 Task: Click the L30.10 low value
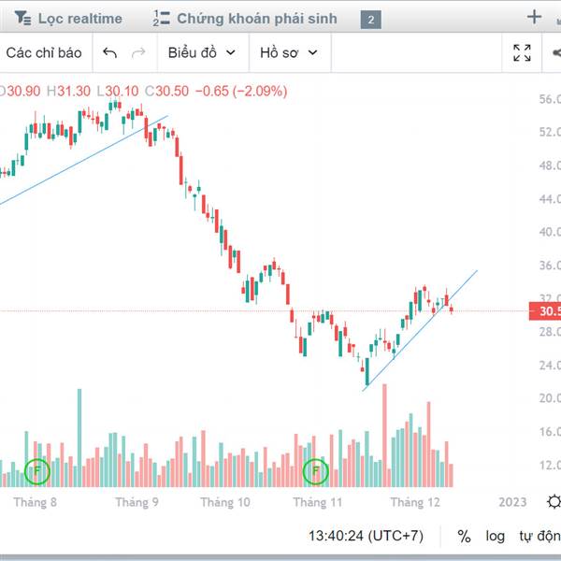pyautogui.click(x=118, y=91)
